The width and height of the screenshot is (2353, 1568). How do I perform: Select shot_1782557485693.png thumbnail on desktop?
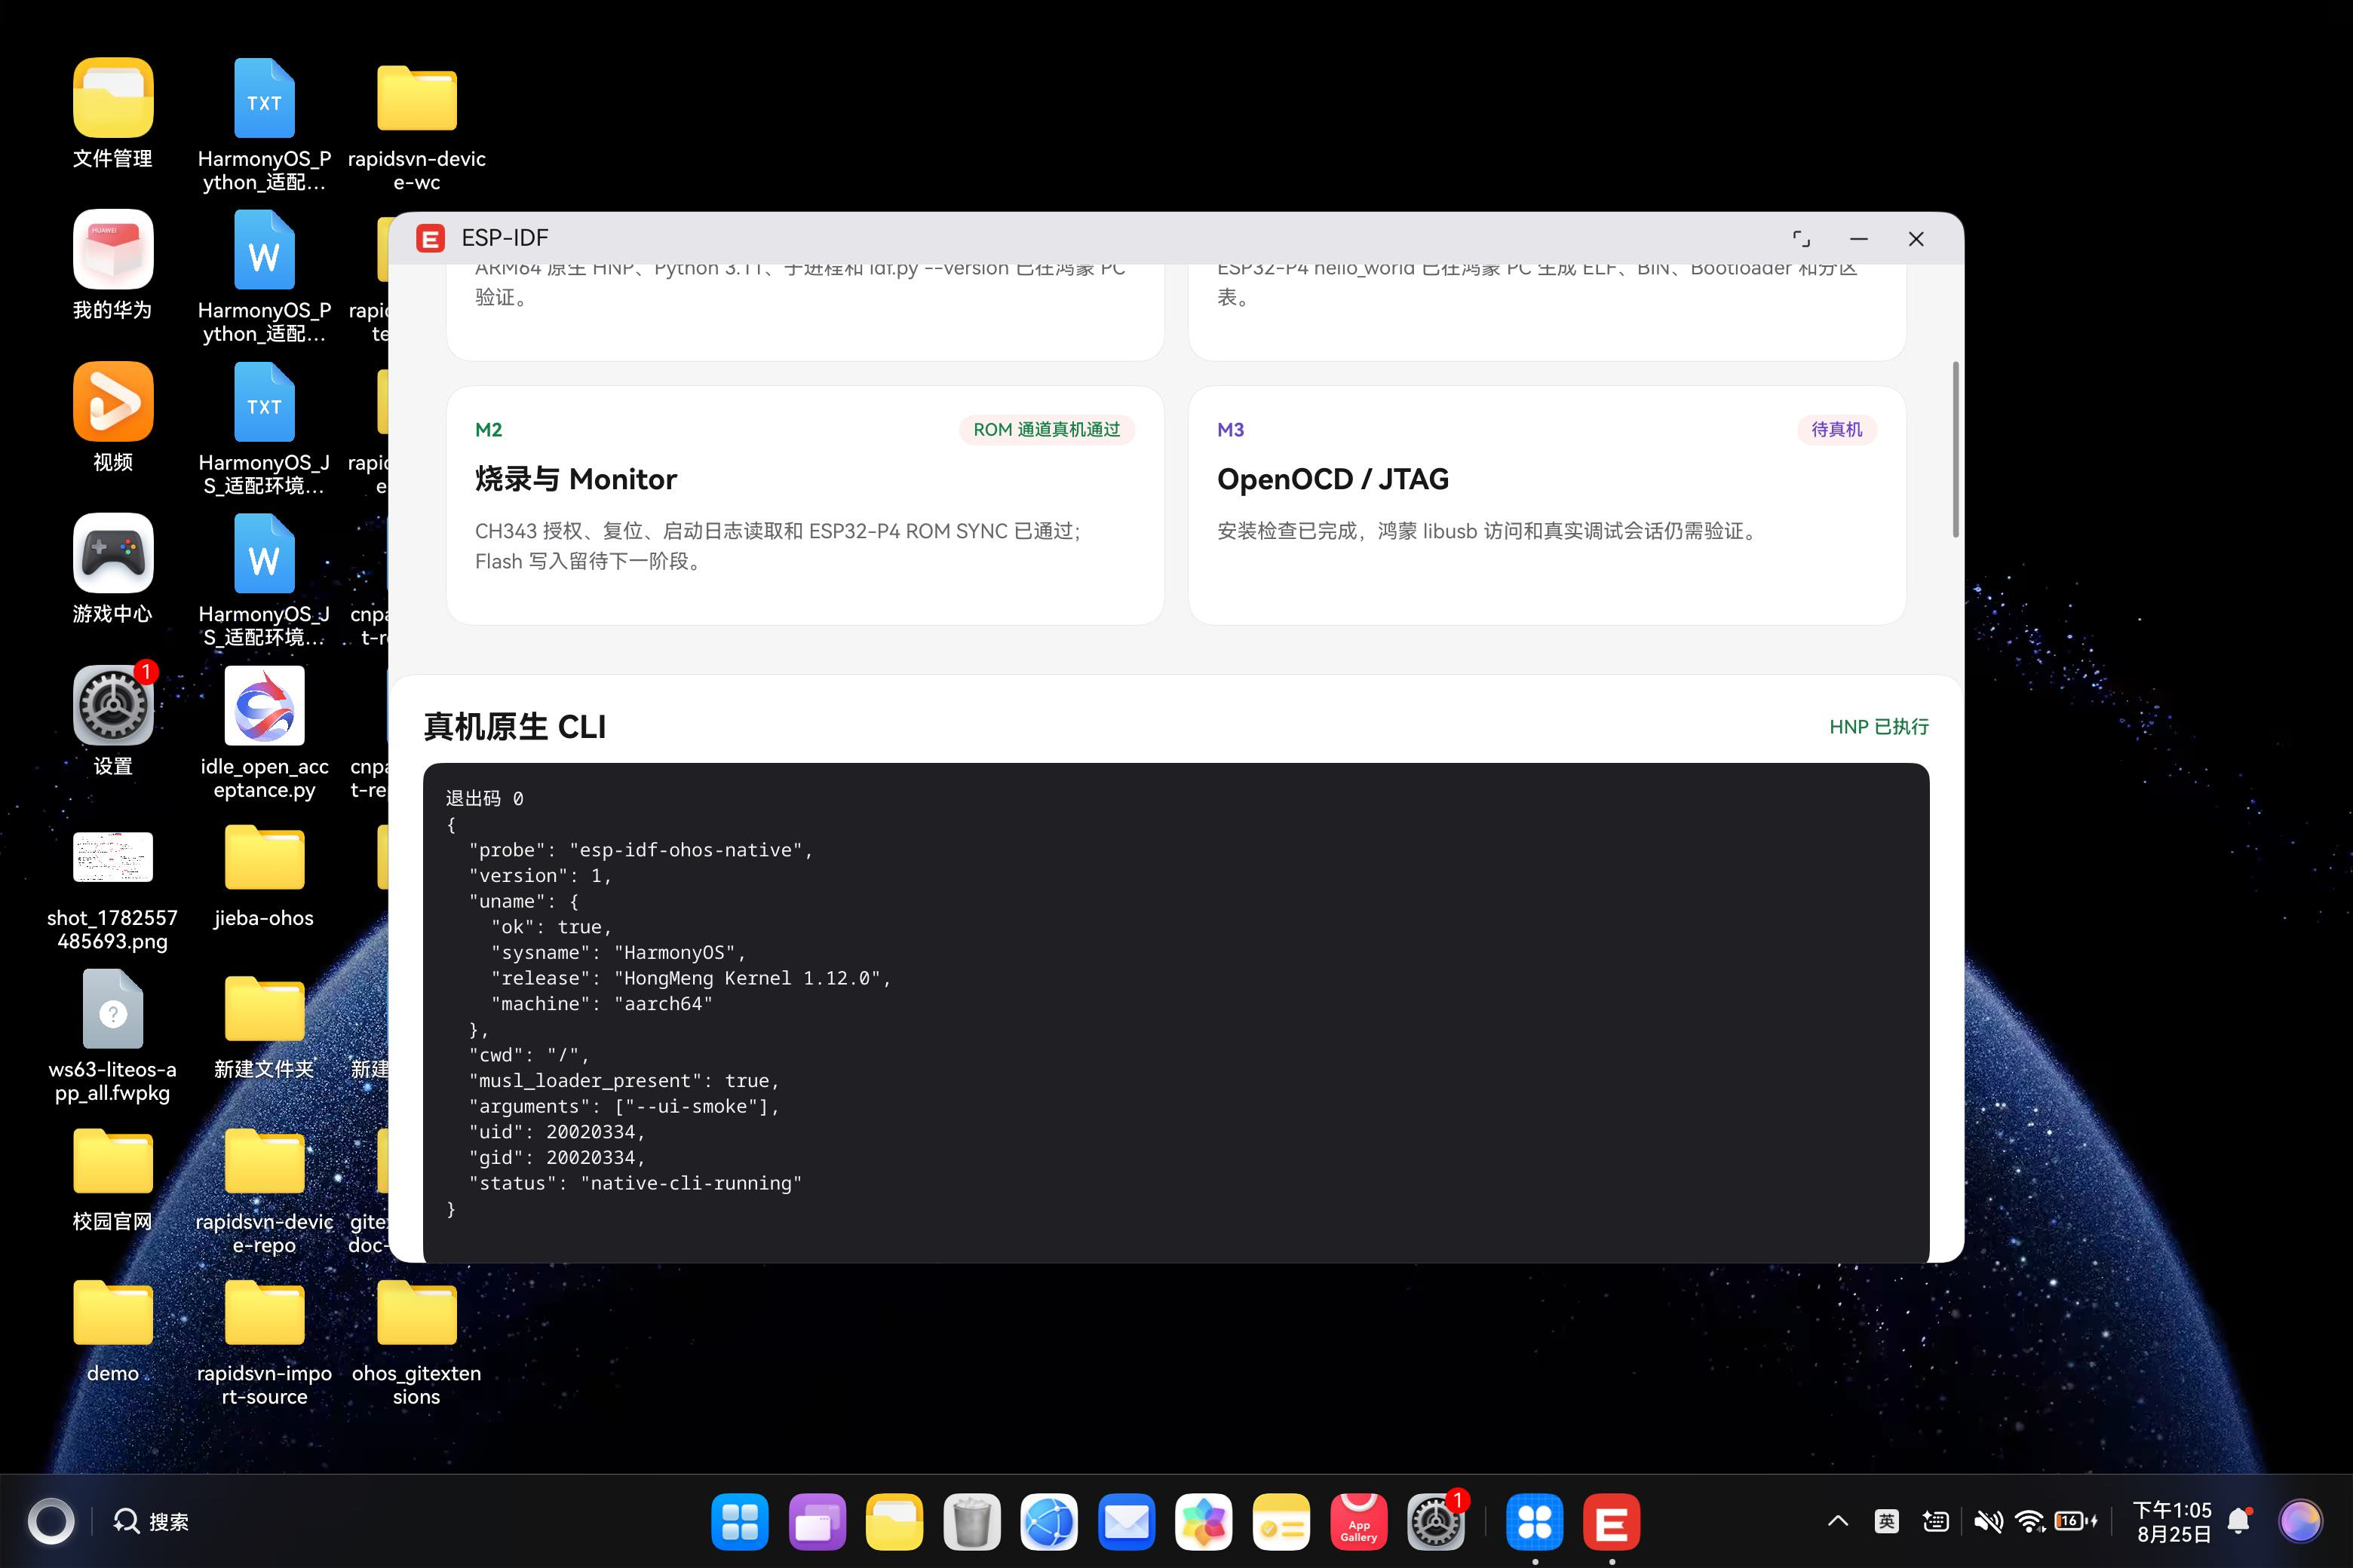click(x=113, y=857)
